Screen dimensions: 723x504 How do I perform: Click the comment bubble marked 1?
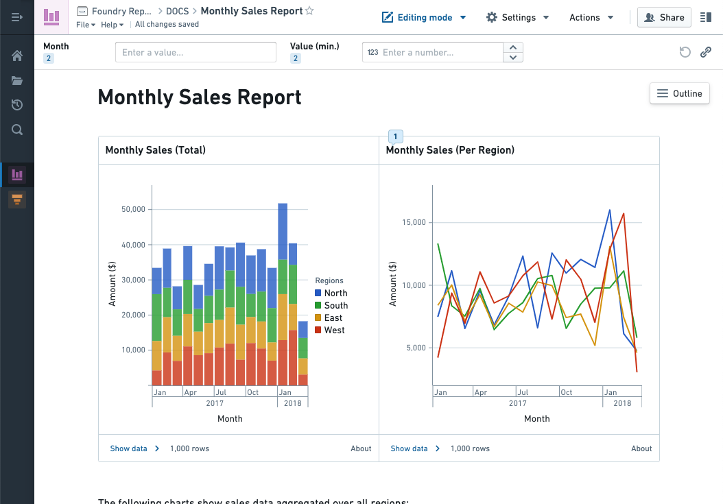tap(396, 137)
